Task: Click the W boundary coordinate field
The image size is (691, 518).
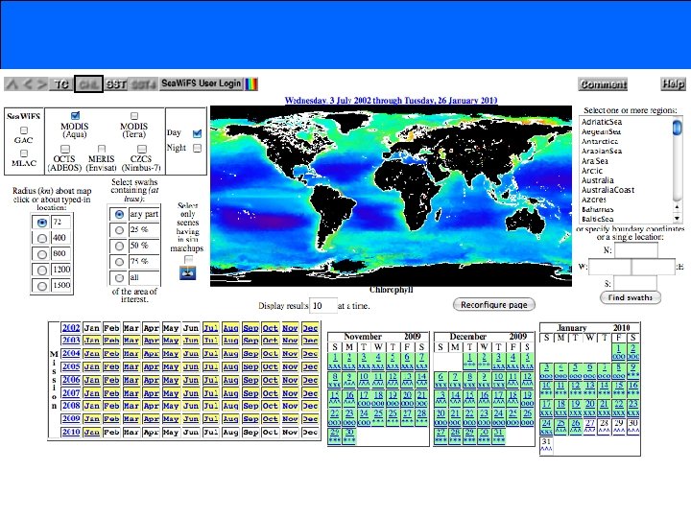Action: 610,267
